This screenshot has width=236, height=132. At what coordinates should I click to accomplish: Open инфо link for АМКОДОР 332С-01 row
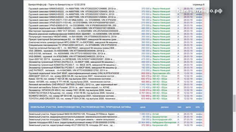coord(199,76)
